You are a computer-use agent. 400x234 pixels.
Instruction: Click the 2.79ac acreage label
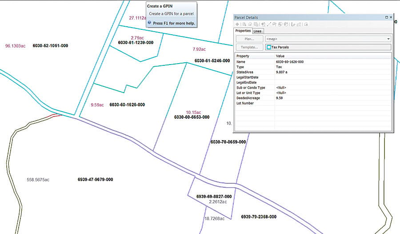(137, 38)
